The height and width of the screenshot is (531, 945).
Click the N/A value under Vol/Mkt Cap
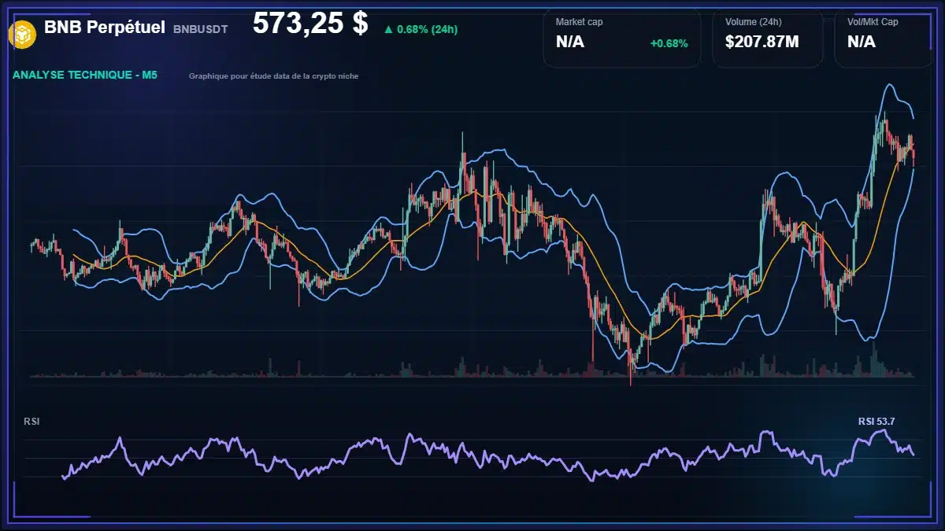point(862,42)
